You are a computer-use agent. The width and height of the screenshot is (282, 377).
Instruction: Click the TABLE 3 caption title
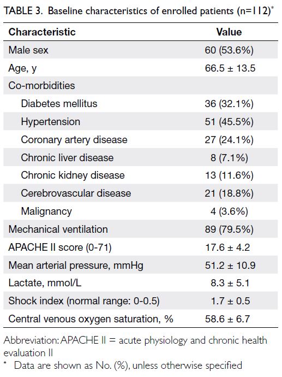click(139, 11)
